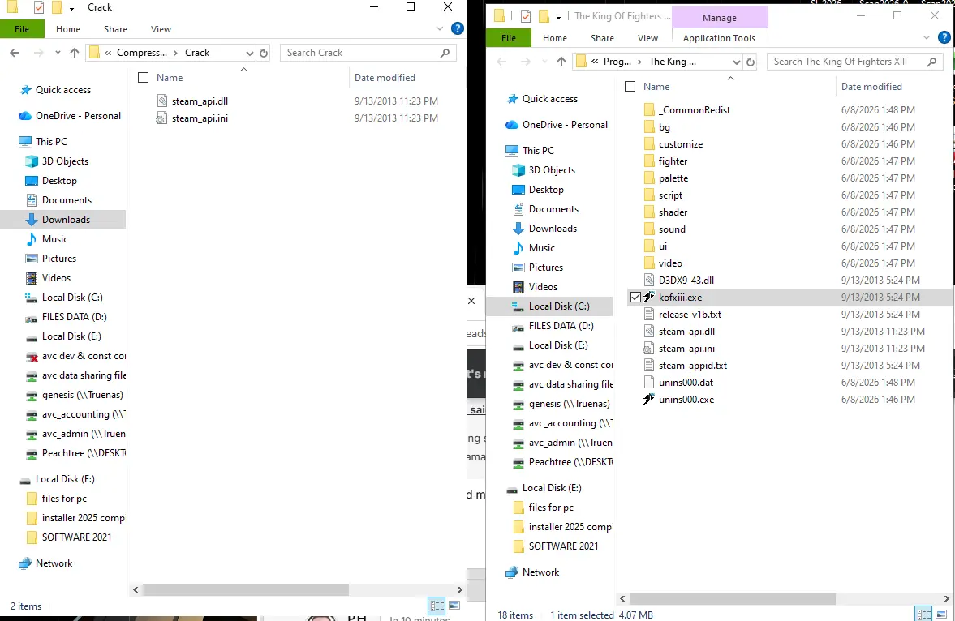Click search magnifier in Search Crack box
This screenshot has width=955, height=621.
pyautogui.click(x=445, y=53)
